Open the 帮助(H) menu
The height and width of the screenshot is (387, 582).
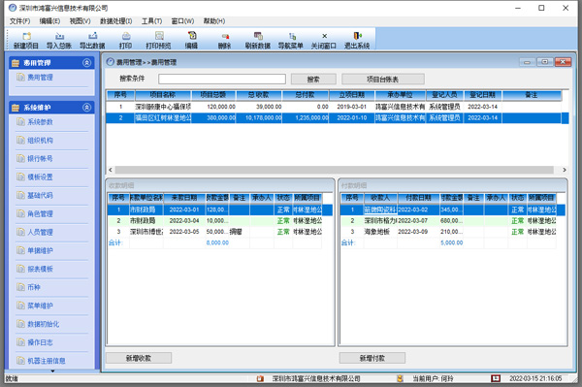[213, 21]
